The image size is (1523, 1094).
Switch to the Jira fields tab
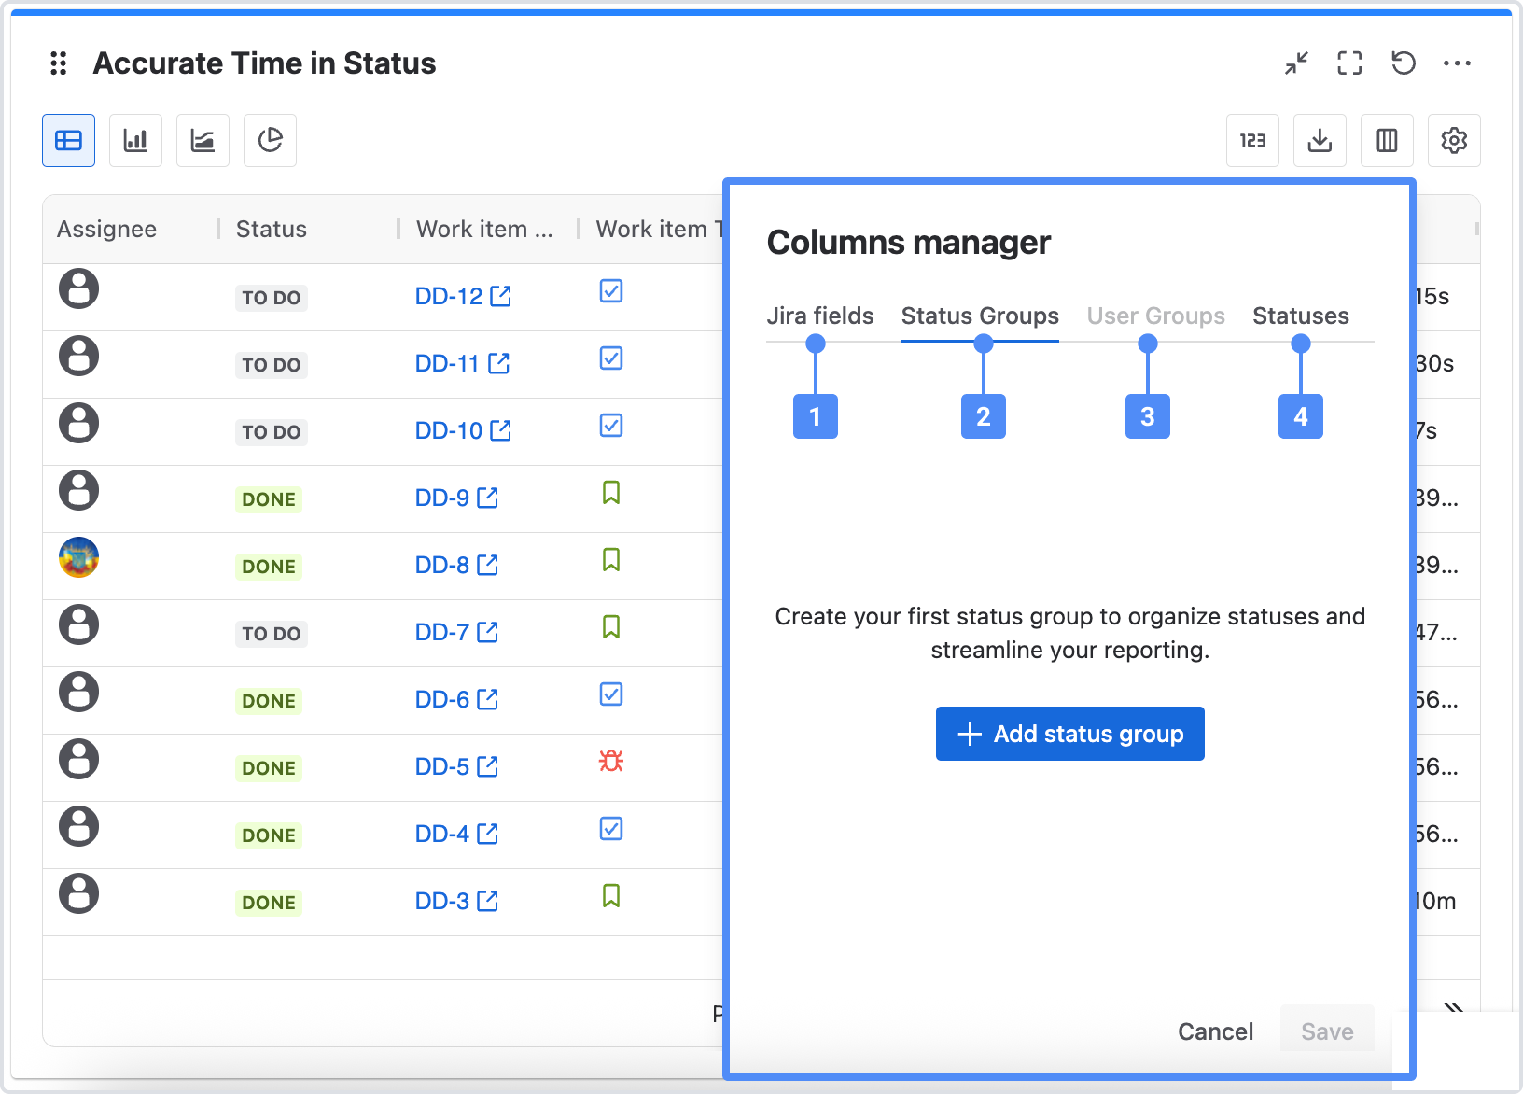(820, 316)
